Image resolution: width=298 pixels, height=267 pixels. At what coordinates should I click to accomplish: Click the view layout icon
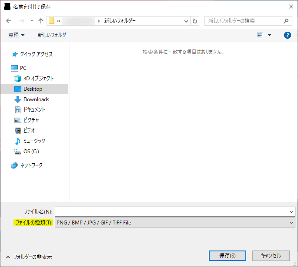coord(261,35)
